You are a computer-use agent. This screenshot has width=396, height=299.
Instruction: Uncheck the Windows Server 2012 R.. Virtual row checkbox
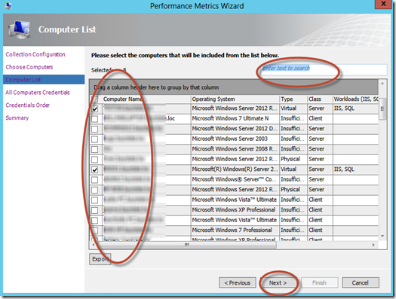coord(95,108)
